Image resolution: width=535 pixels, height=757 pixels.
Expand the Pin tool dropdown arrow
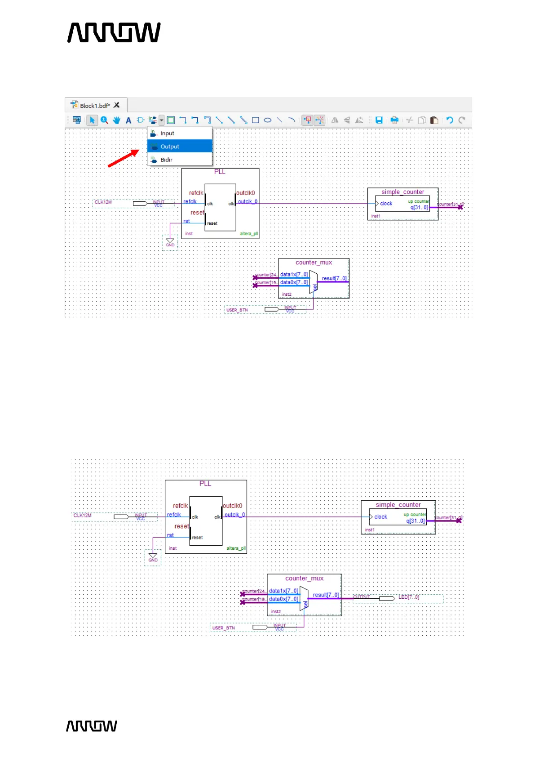[161, 120]
